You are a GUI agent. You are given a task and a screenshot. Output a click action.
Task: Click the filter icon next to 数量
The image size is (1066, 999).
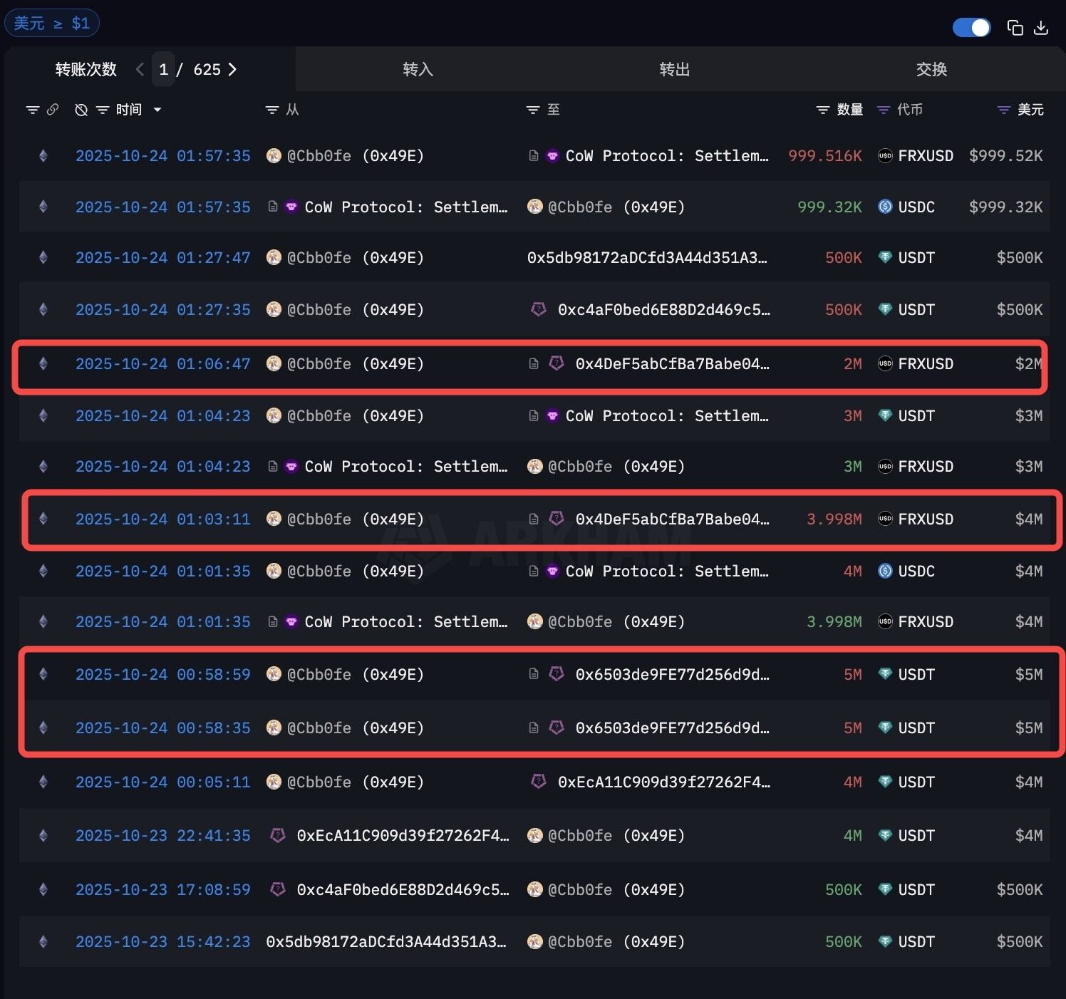tap(822, 110)
